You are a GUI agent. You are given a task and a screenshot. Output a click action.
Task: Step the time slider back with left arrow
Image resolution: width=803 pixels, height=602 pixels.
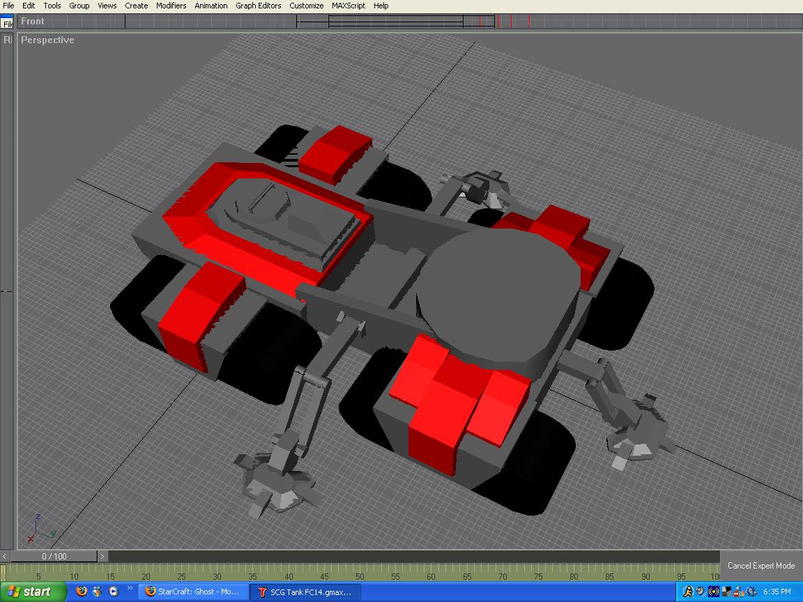coord(5,556)
